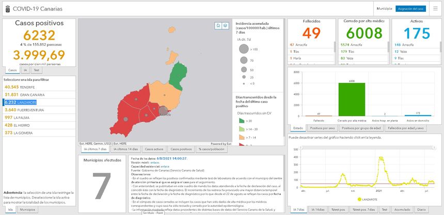This screenshot has height=215, width=444.
Task: Filter by FUERTEVENTURA island
Action: (39, 110)
